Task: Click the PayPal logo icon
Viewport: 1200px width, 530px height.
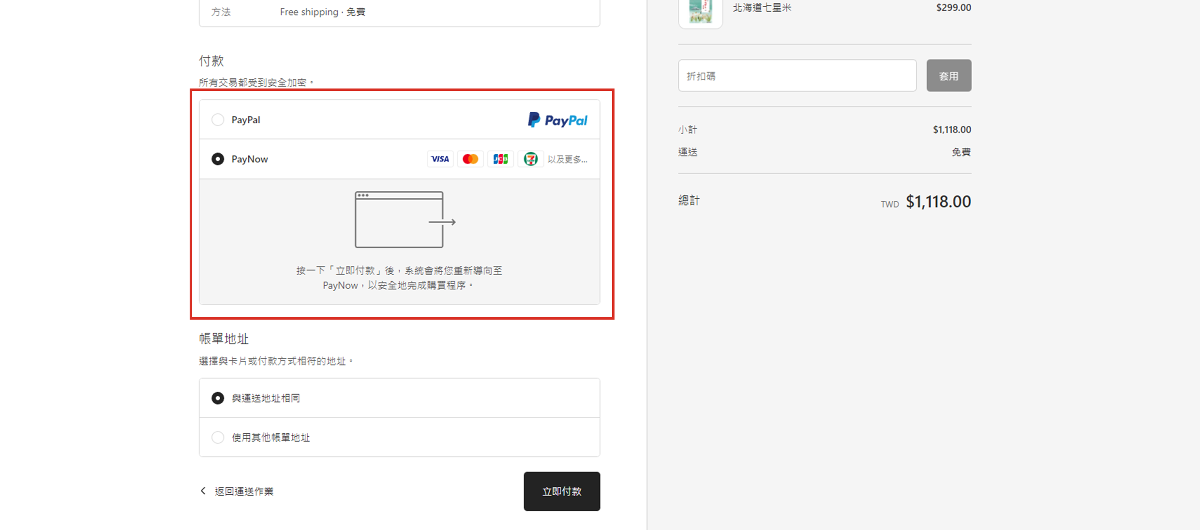Action: (x=557, y=120)
